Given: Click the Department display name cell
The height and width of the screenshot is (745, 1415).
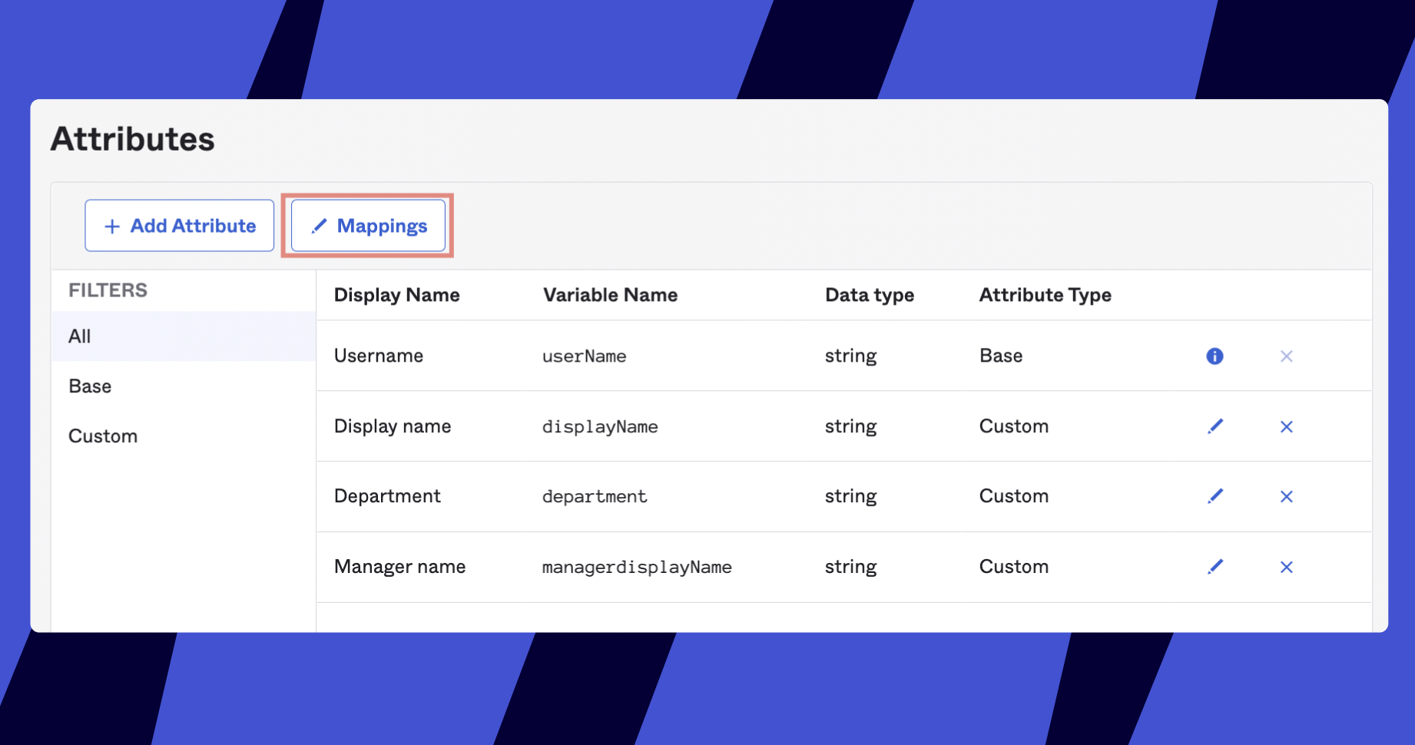Looking at the screenshot, I should (387, 496).
